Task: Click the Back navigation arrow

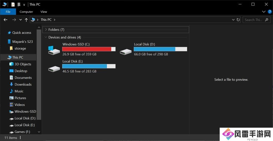Action: click(6, 20)
